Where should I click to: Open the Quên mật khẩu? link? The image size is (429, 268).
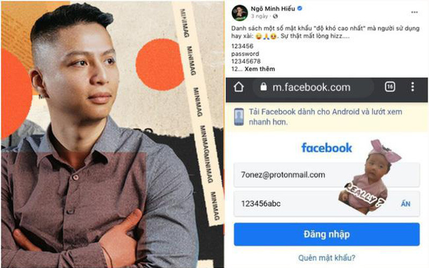[327, 258]
